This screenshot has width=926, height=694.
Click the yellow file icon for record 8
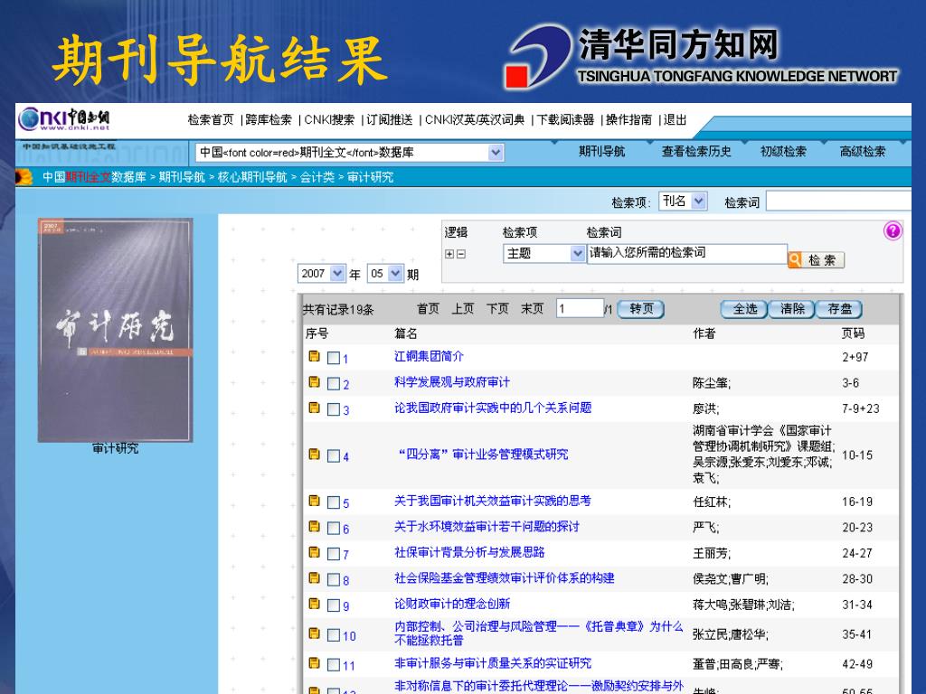[314, 577]
